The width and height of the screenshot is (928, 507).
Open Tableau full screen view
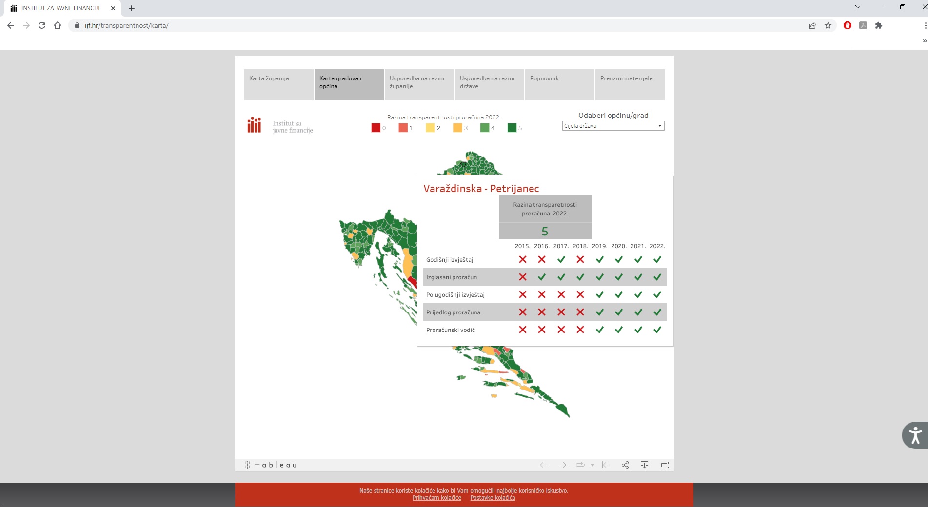(x=664, y=465)
